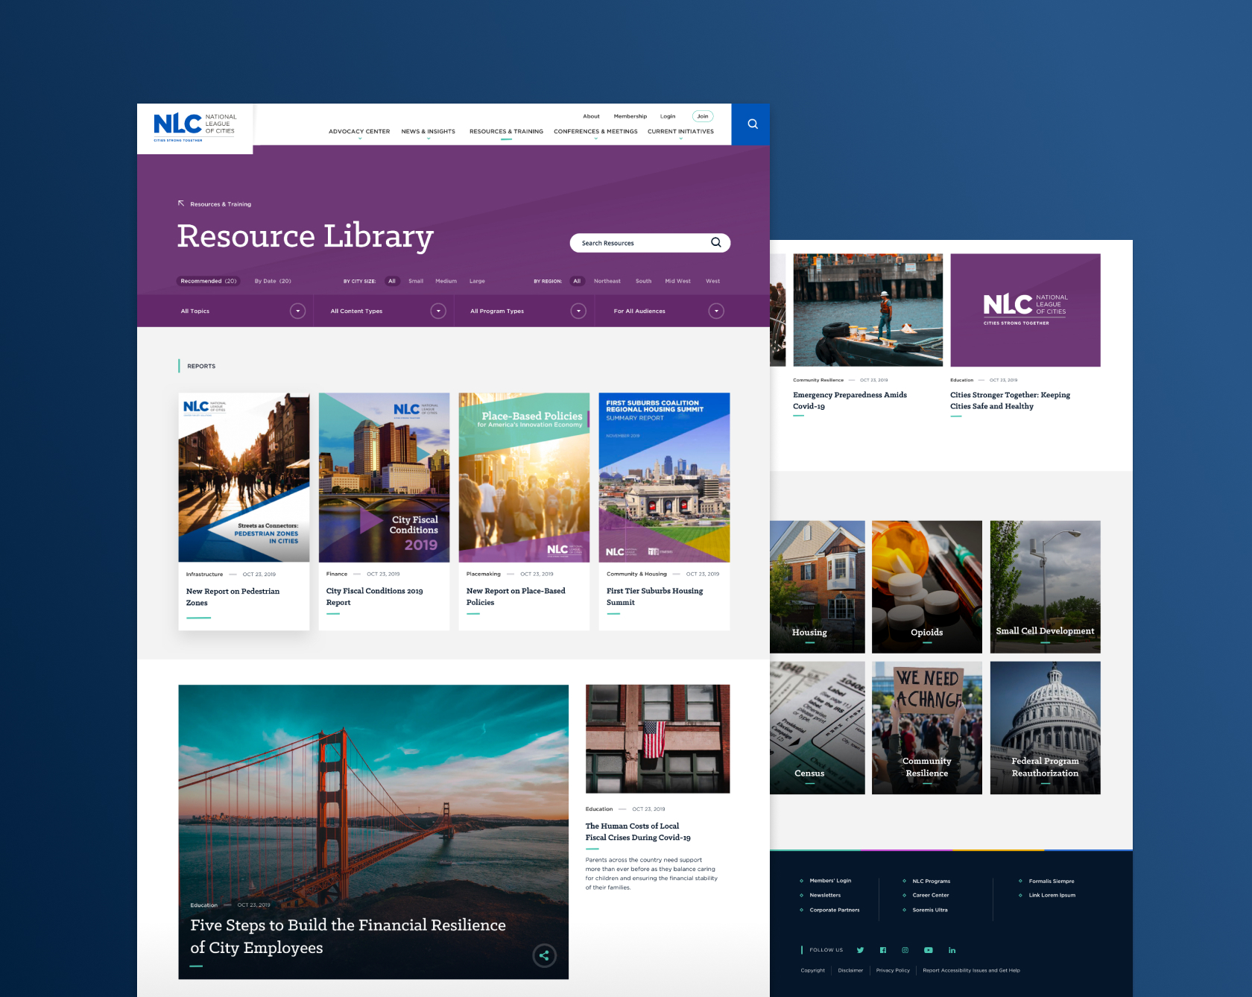Open Emergency Preparedness Amids Covid-19 article

pos(850,400)
